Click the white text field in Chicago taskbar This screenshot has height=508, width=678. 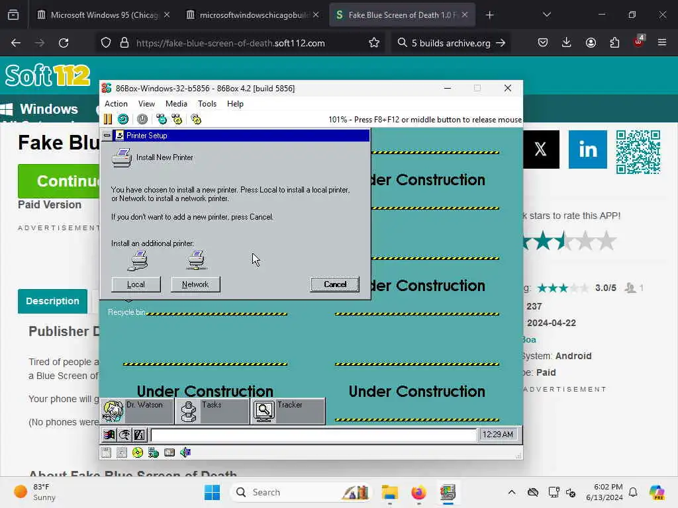[313, 435]
